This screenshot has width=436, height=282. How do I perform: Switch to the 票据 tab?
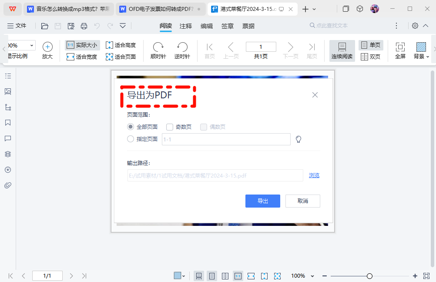coord(248,26)
